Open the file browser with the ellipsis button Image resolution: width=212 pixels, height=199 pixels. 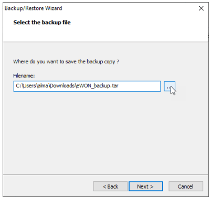coord(169,86)
